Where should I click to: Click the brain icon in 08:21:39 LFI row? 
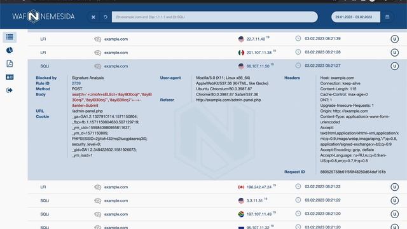point(97,39)
